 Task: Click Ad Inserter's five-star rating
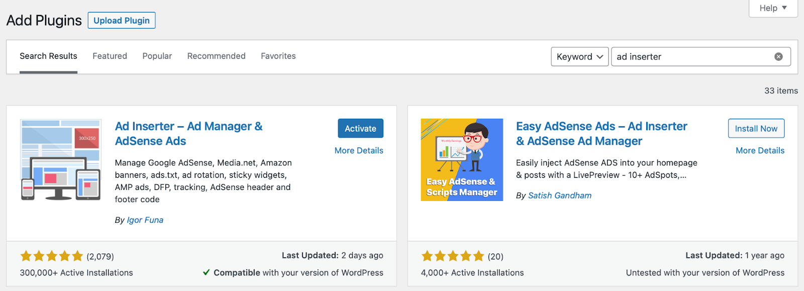(x=51, y=256)
